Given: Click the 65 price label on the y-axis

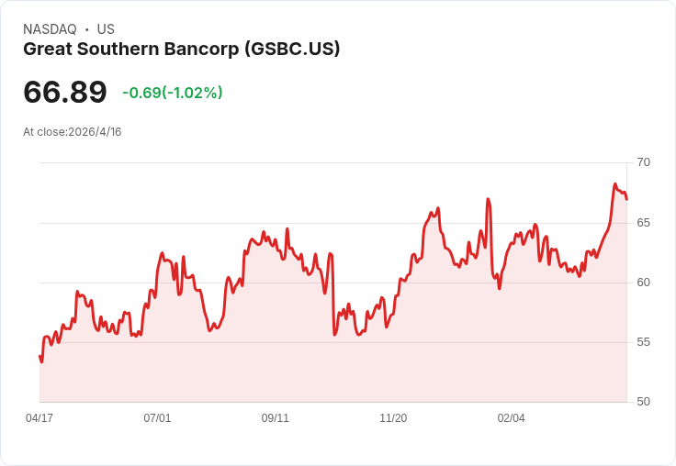Looking at the screenshot, I should (643, 223).
